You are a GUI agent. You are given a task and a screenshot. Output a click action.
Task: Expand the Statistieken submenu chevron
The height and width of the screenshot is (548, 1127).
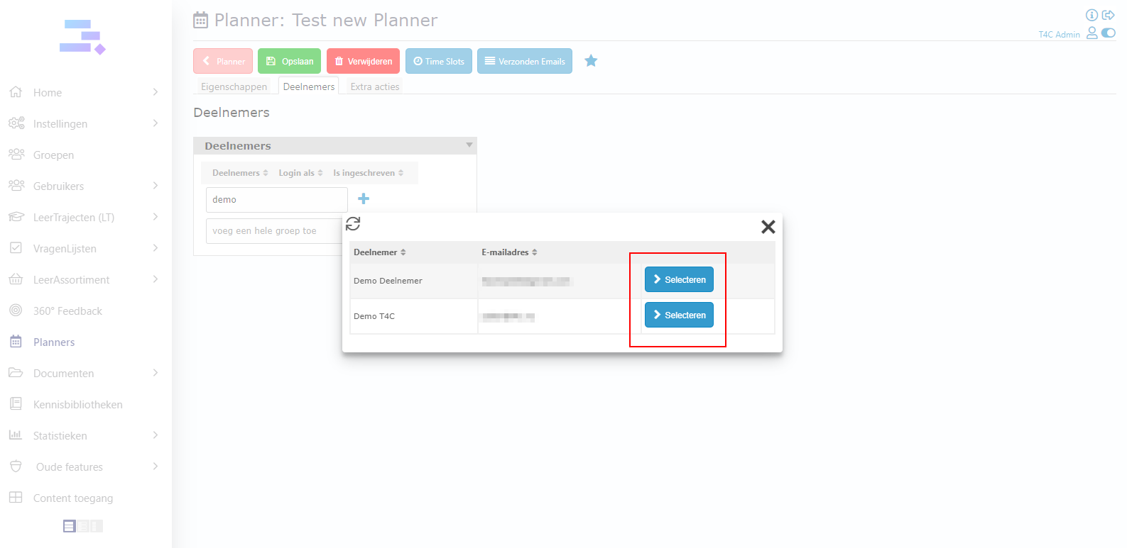click(156, 435)
